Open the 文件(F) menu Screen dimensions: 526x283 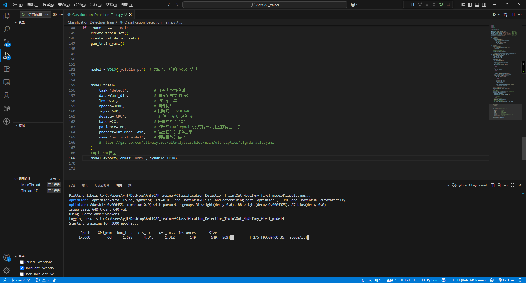(x=17, y=5)
